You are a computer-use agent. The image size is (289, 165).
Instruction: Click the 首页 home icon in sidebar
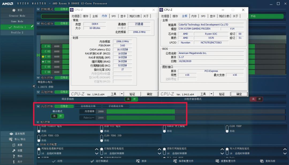pyautogui.click(x=14, y=10)
